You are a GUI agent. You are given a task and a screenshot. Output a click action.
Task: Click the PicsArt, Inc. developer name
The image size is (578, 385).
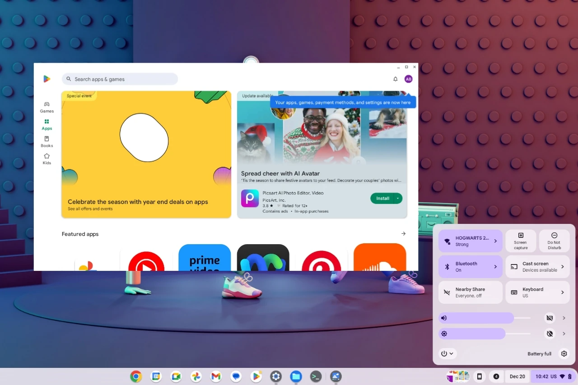pos(274,200)
